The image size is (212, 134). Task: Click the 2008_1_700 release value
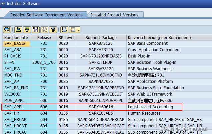[x=44, y=62]
